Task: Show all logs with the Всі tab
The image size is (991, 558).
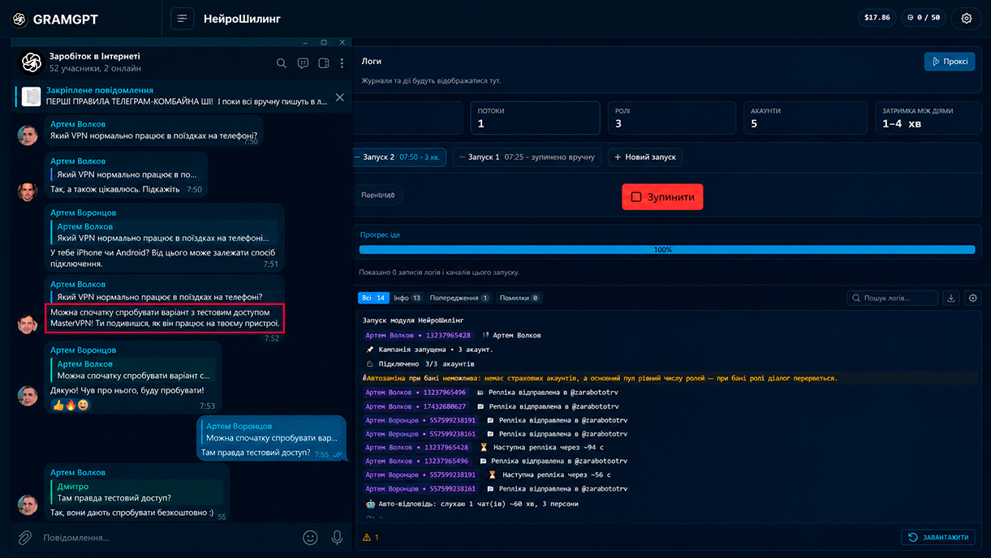Action: pyautogui.click(x=374, y=298)
